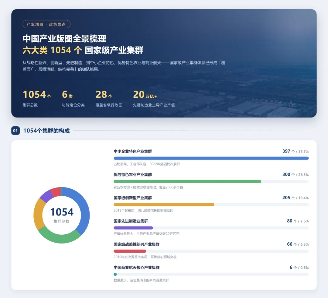The image size is (328, 298).
Task: Click the value 66 个 / 6.3%
Action: click(x=298, y=244)
